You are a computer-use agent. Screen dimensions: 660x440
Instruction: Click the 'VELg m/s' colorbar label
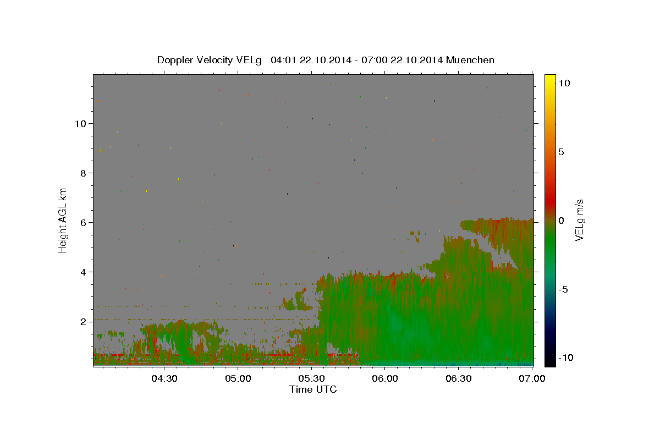click(579, 220)
